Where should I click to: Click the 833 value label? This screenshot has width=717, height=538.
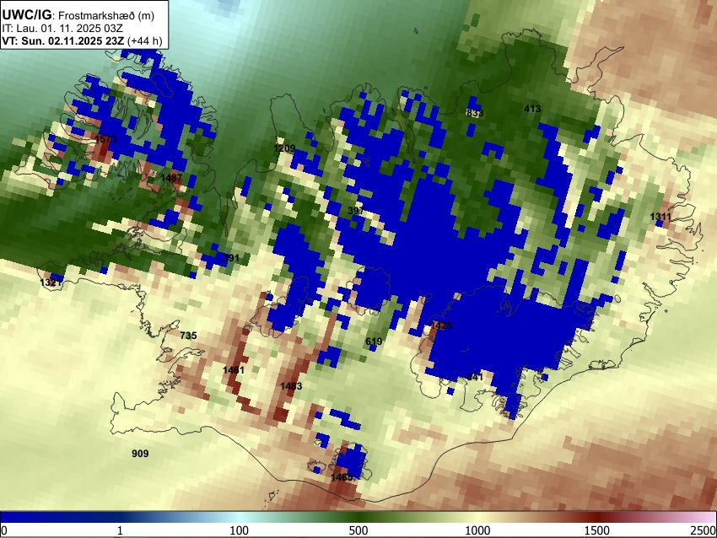pyautogui.click(x=475, y=113)
